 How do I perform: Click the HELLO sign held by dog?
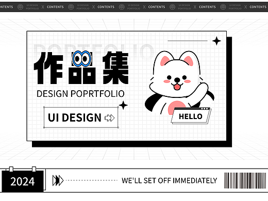click(x=191, y=115)
